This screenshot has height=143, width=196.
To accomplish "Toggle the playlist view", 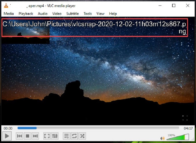I will click(x=66, y=136).
